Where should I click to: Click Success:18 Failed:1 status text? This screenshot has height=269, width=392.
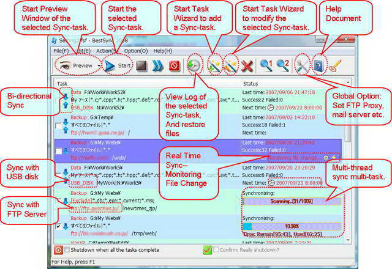pyautogui.click(x=264, y=125)
